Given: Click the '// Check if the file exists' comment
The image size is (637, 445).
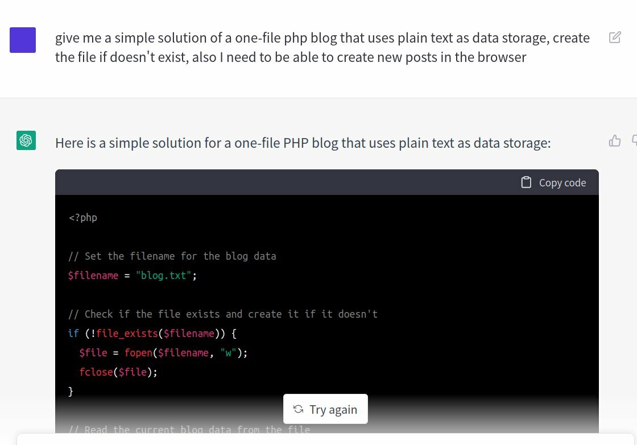Looking at the screenshot, I should (x=223, y=314).
